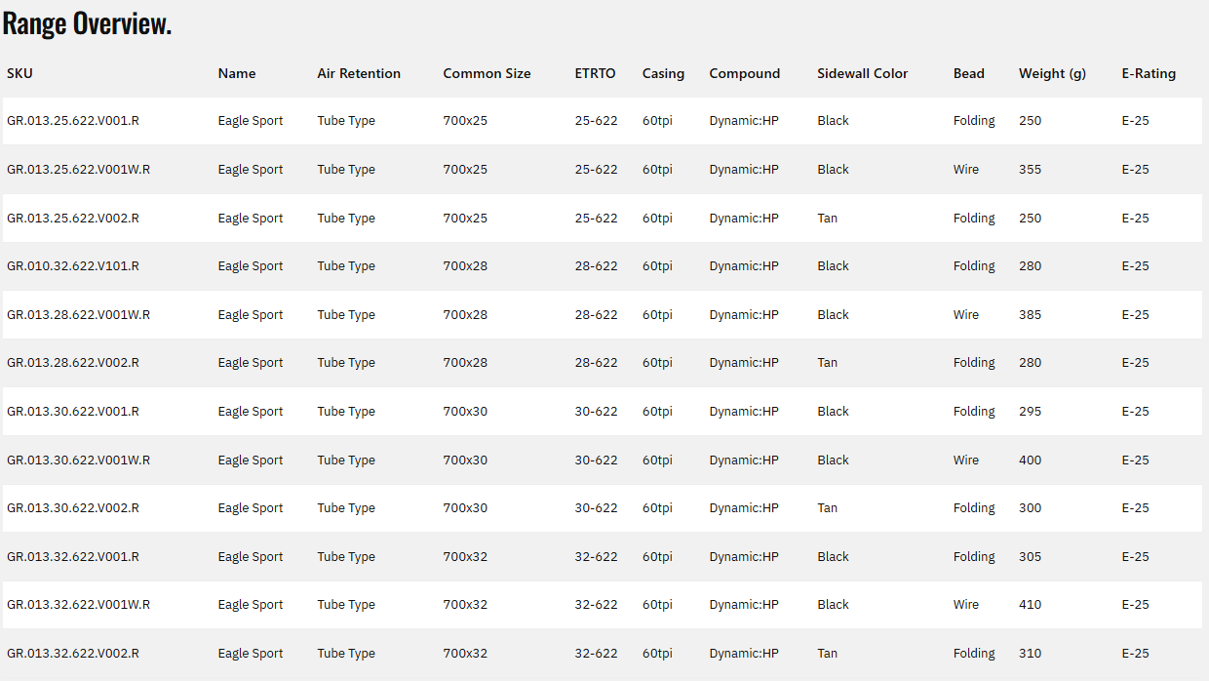Select the 410 weight cell
Image resolution: width=1209 pixels, height=681 pixels.
click(x=1030, y=605)
